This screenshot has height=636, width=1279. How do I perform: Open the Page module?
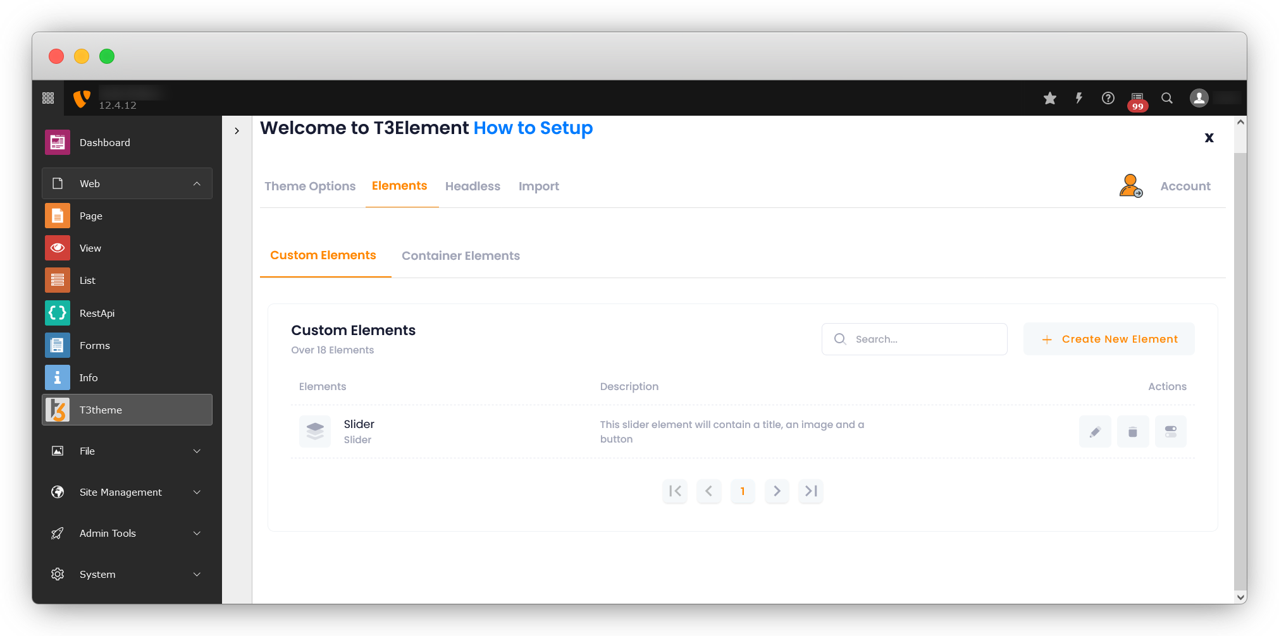(127, 216)
